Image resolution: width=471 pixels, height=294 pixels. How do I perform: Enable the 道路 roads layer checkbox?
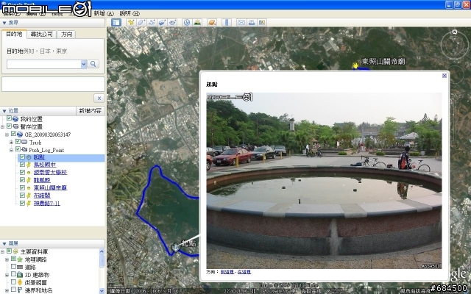[x=13, y=266]
